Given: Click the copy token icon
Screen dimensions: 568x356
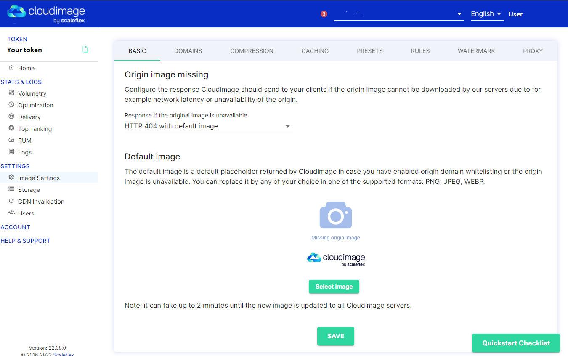Looking at the screenshot, I should click(85, 50).
